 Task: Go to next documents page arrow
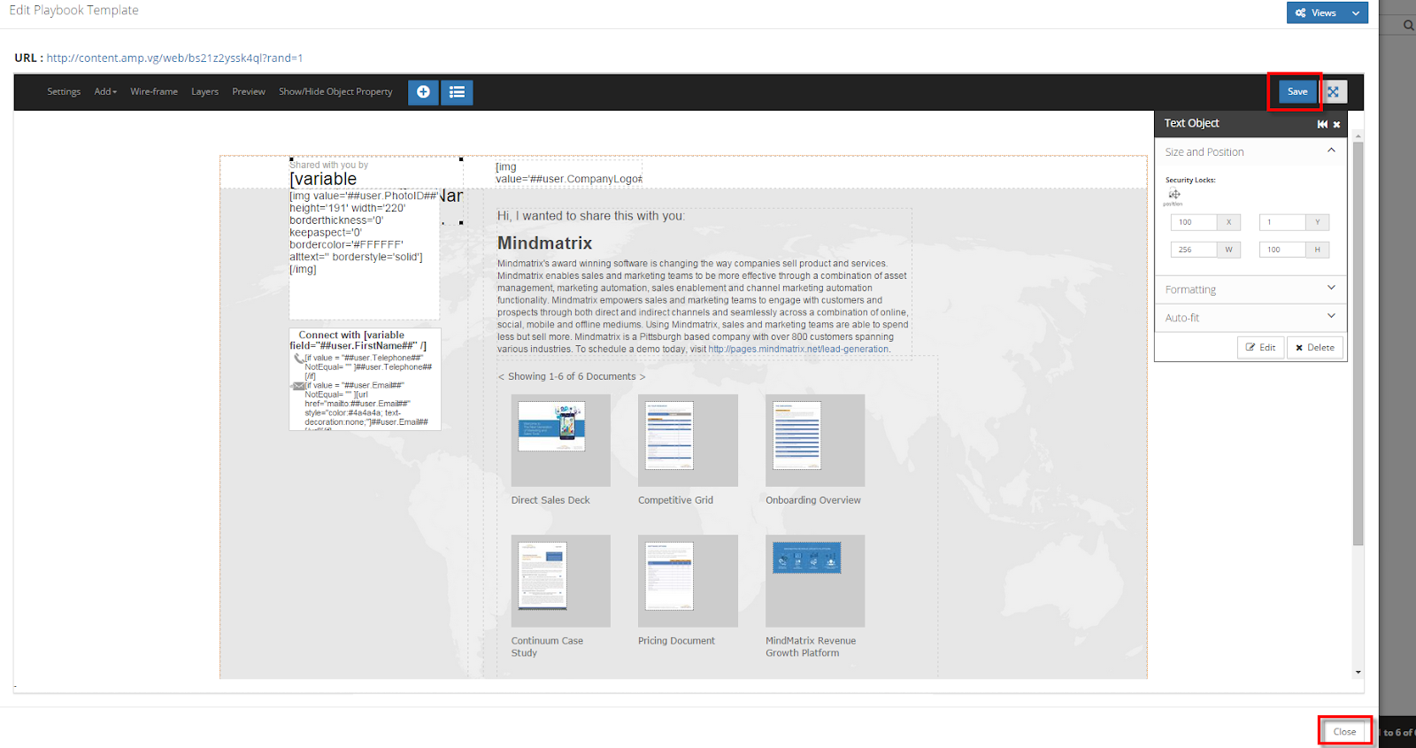[x=643, y=377]
